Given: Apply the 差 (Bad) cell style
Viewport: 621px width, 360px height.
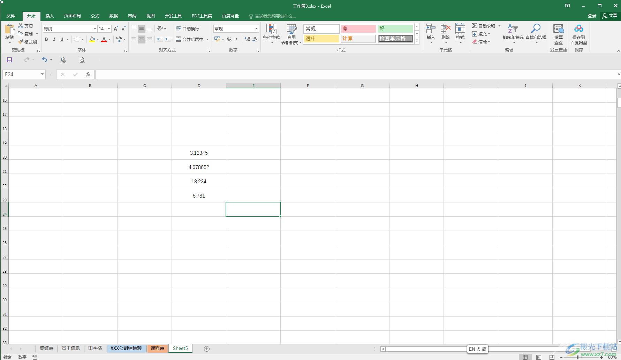Looking at the screenshot, I should (x=358, y=29).
